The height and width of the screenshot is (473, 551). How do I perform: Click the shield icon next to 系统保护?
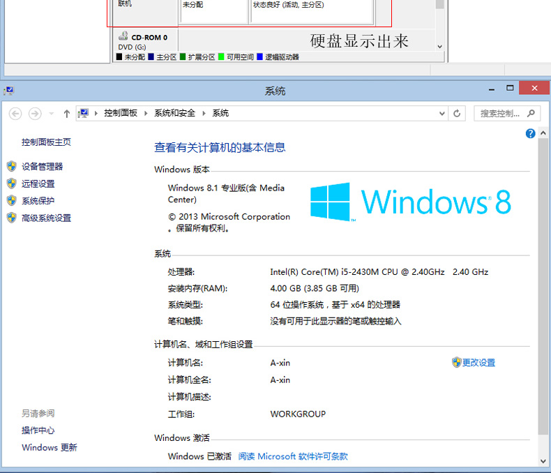point(12,200)
